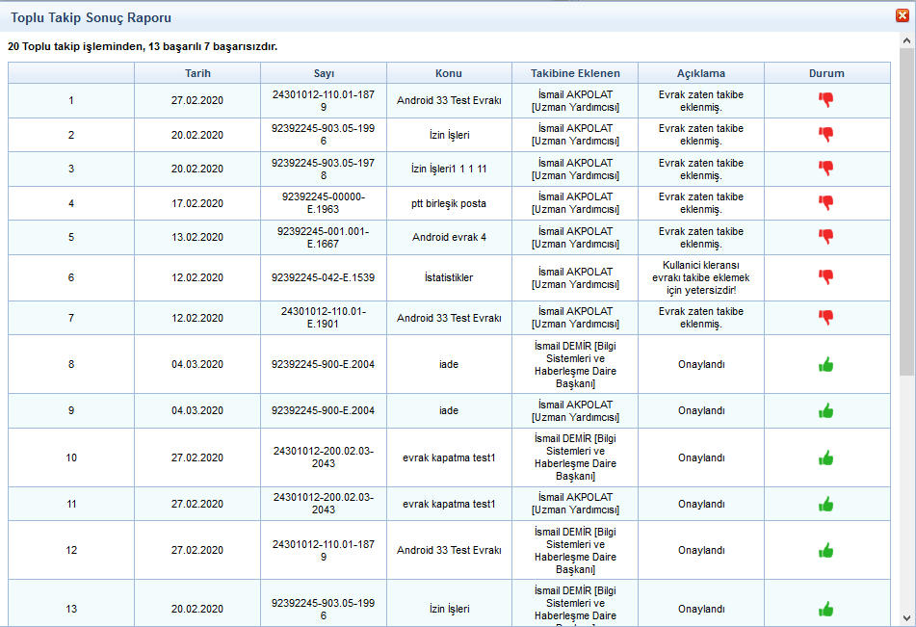916x627 pixels.
Task: Click the Takibine Eklenen column header
Action: tap(575, 73)
